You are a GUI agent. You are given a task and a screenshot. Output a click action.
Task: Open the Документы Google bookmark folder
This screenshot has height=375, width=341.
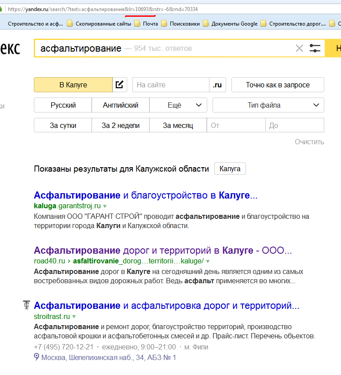pos(230,24)
